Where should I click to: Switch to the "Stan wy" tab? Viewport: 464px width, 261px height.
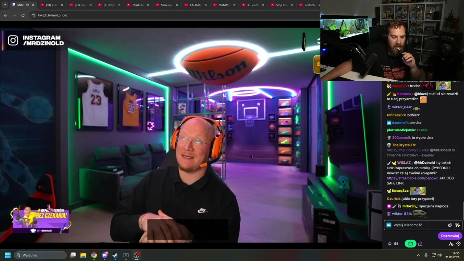click(167, 5)
